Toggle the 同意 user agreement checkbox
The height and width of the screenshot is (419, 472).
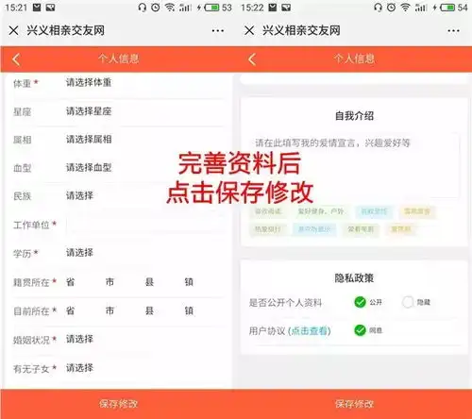tap(360, 330)
